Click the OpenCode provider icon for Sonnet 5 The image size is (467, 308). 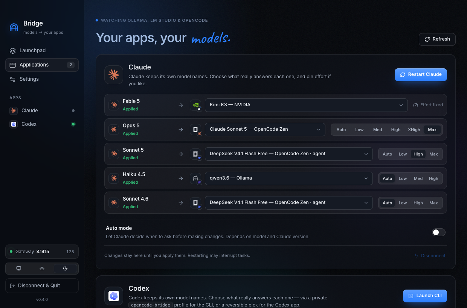(195, 154)
